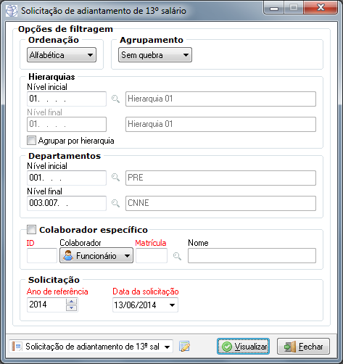Screen dimensions: 343x364
Task: Click the Departamentos nível final search magnifier
Action: (115, 203)
